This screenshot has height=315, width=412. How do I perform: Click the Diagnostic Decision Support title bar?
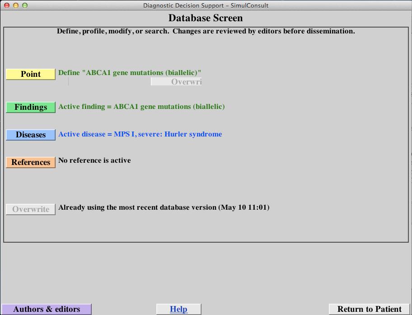click(x=206, y=5)
